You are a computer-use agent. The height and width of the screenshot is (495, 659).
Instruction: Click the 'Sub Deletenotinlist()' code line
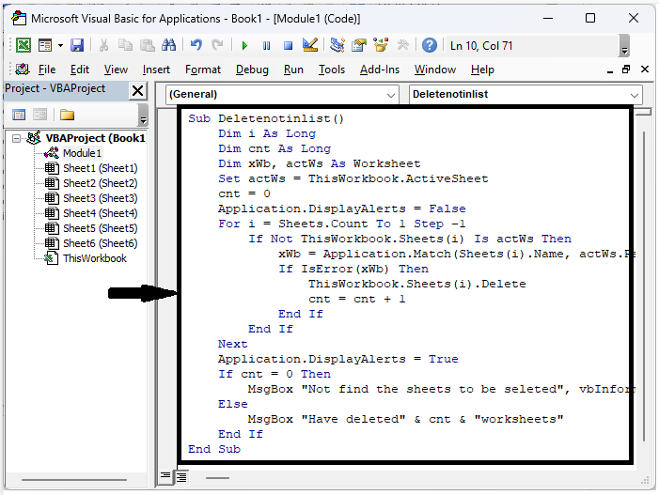tap(266, 118)
